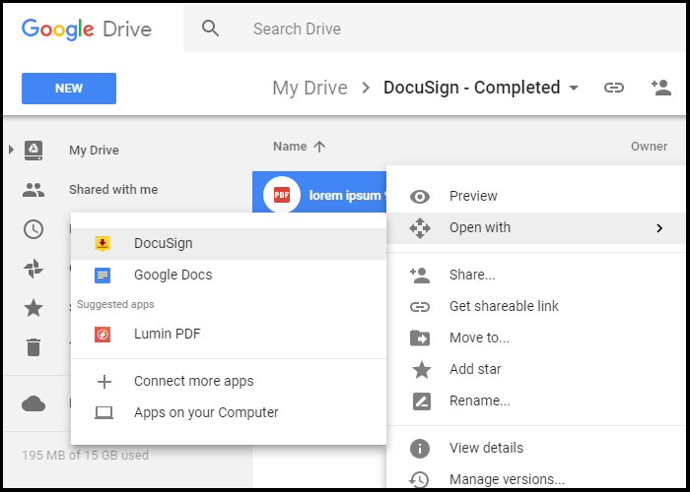Click Connect more apps
690x492 pixels.
tap(193, 381)
